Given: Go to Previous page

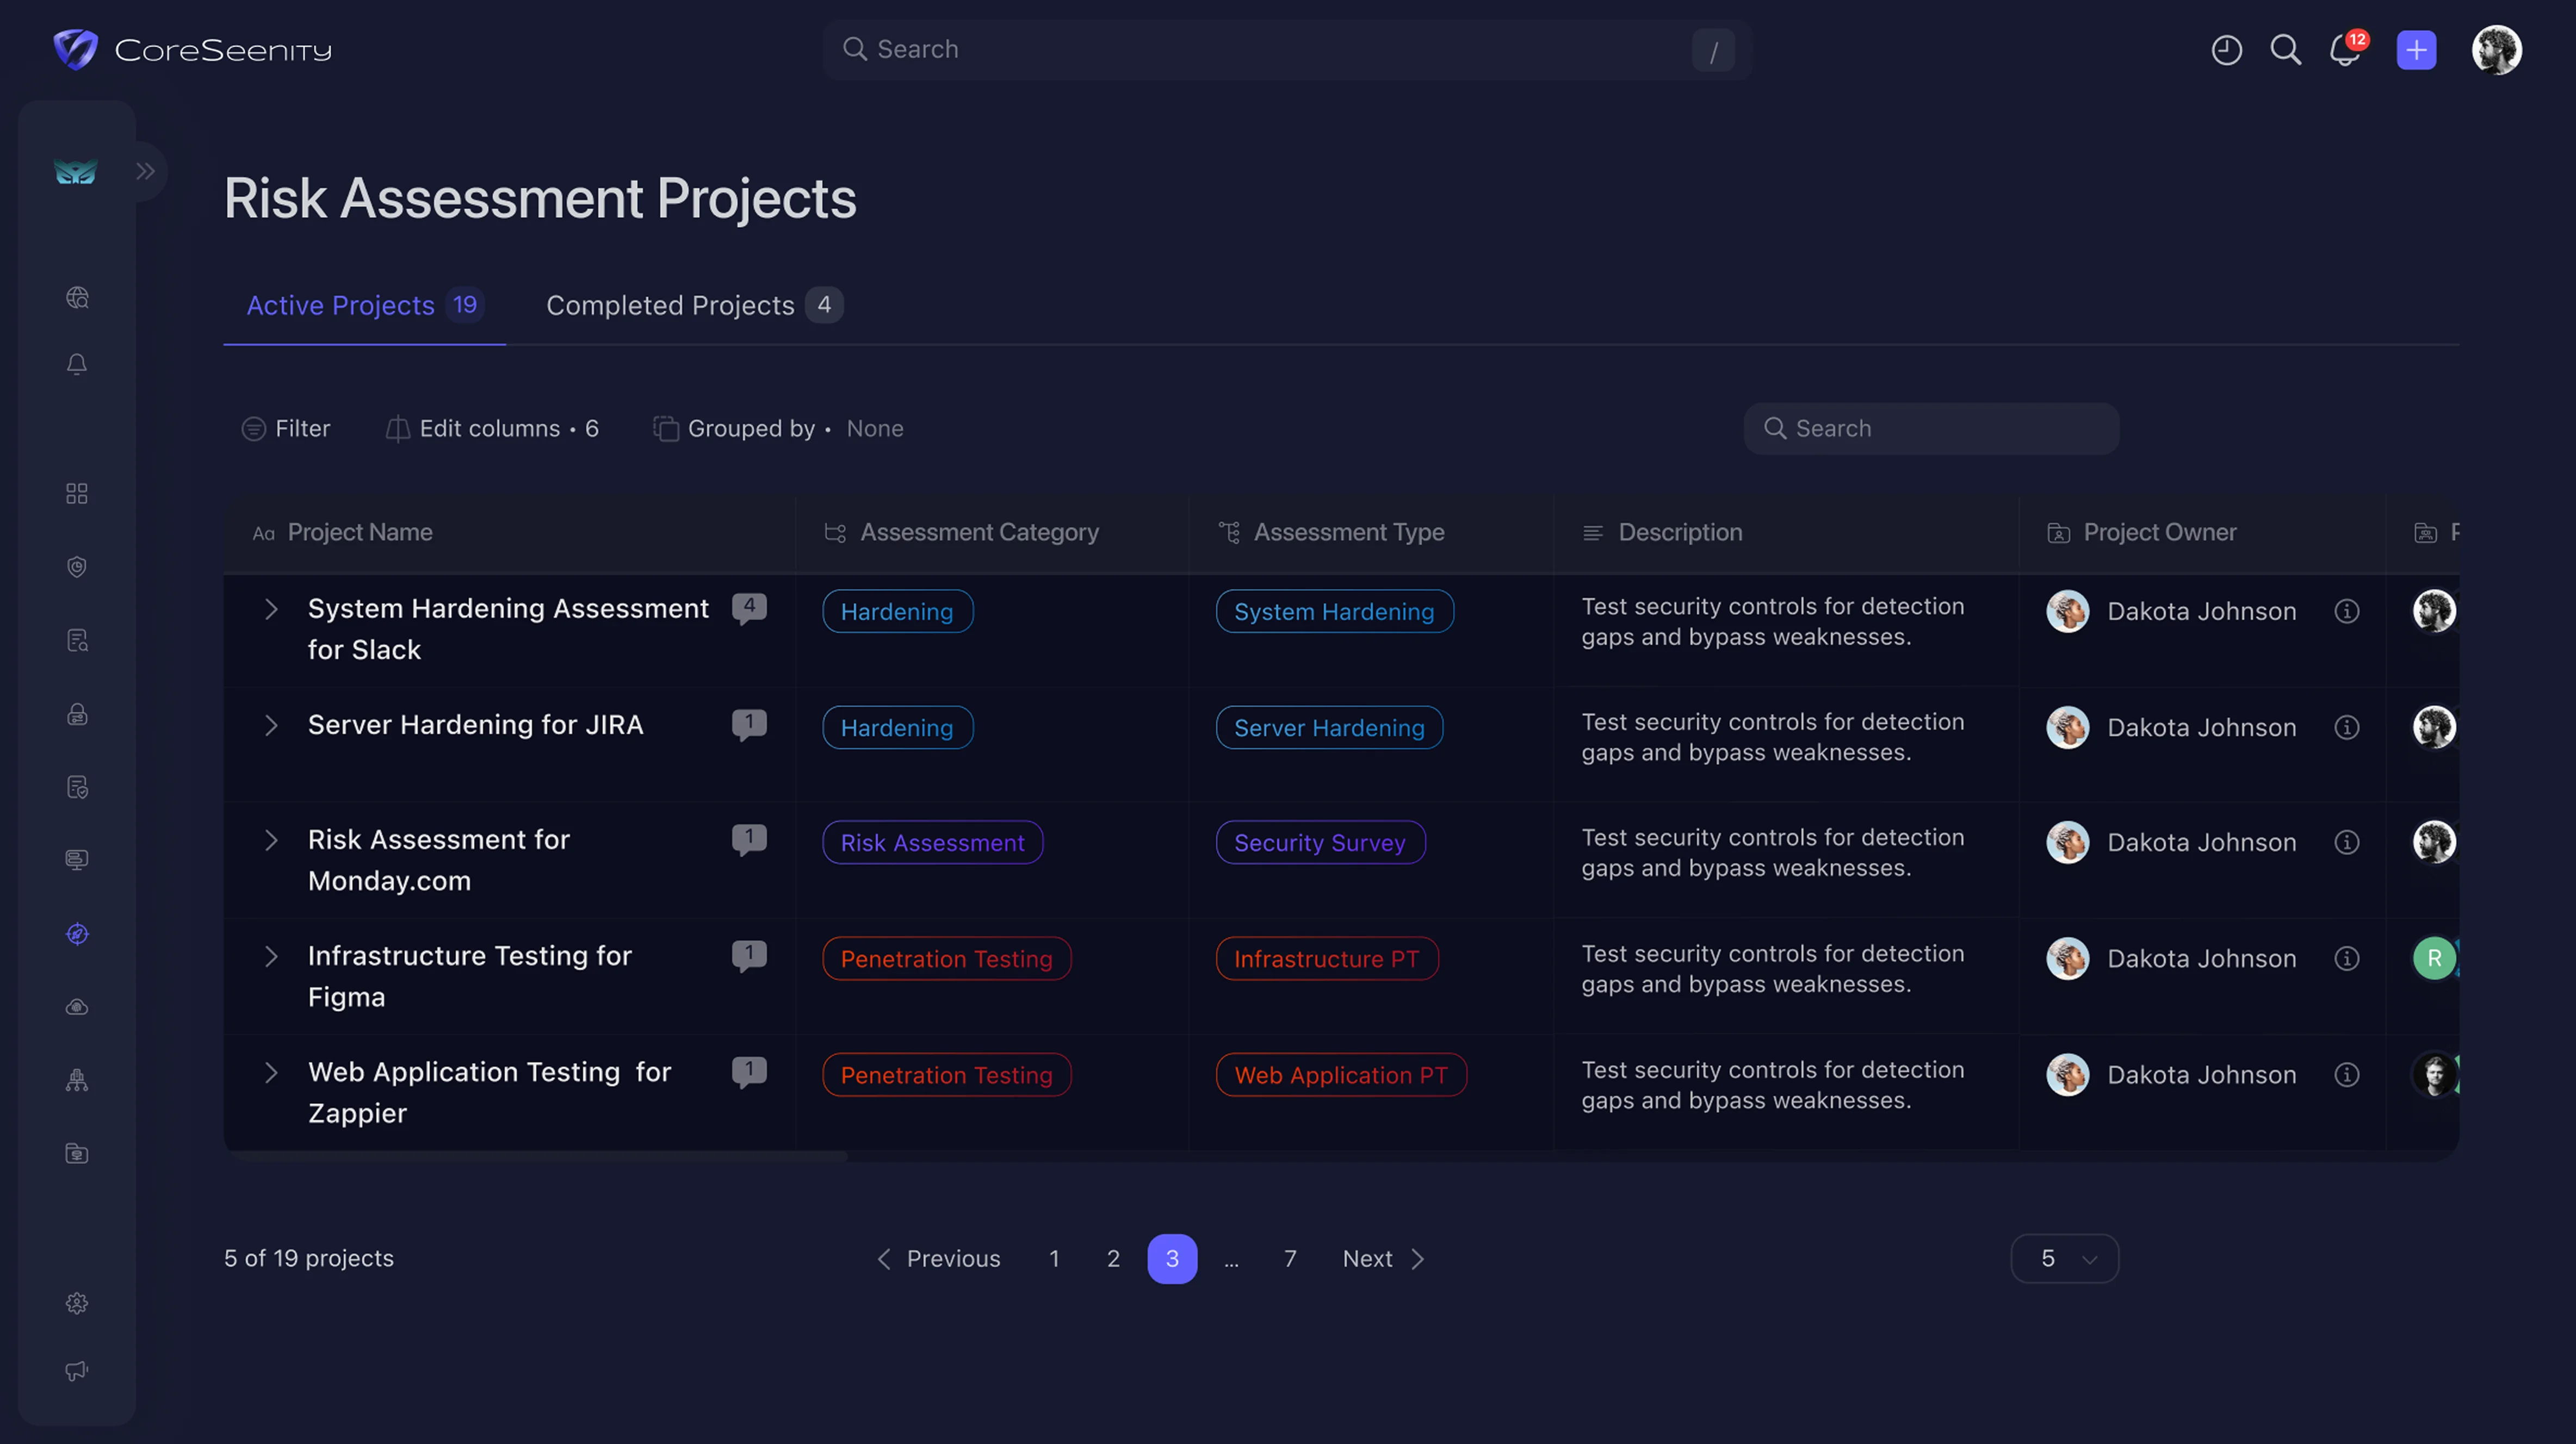Looking at the screenshot, I should (938, 1259).
